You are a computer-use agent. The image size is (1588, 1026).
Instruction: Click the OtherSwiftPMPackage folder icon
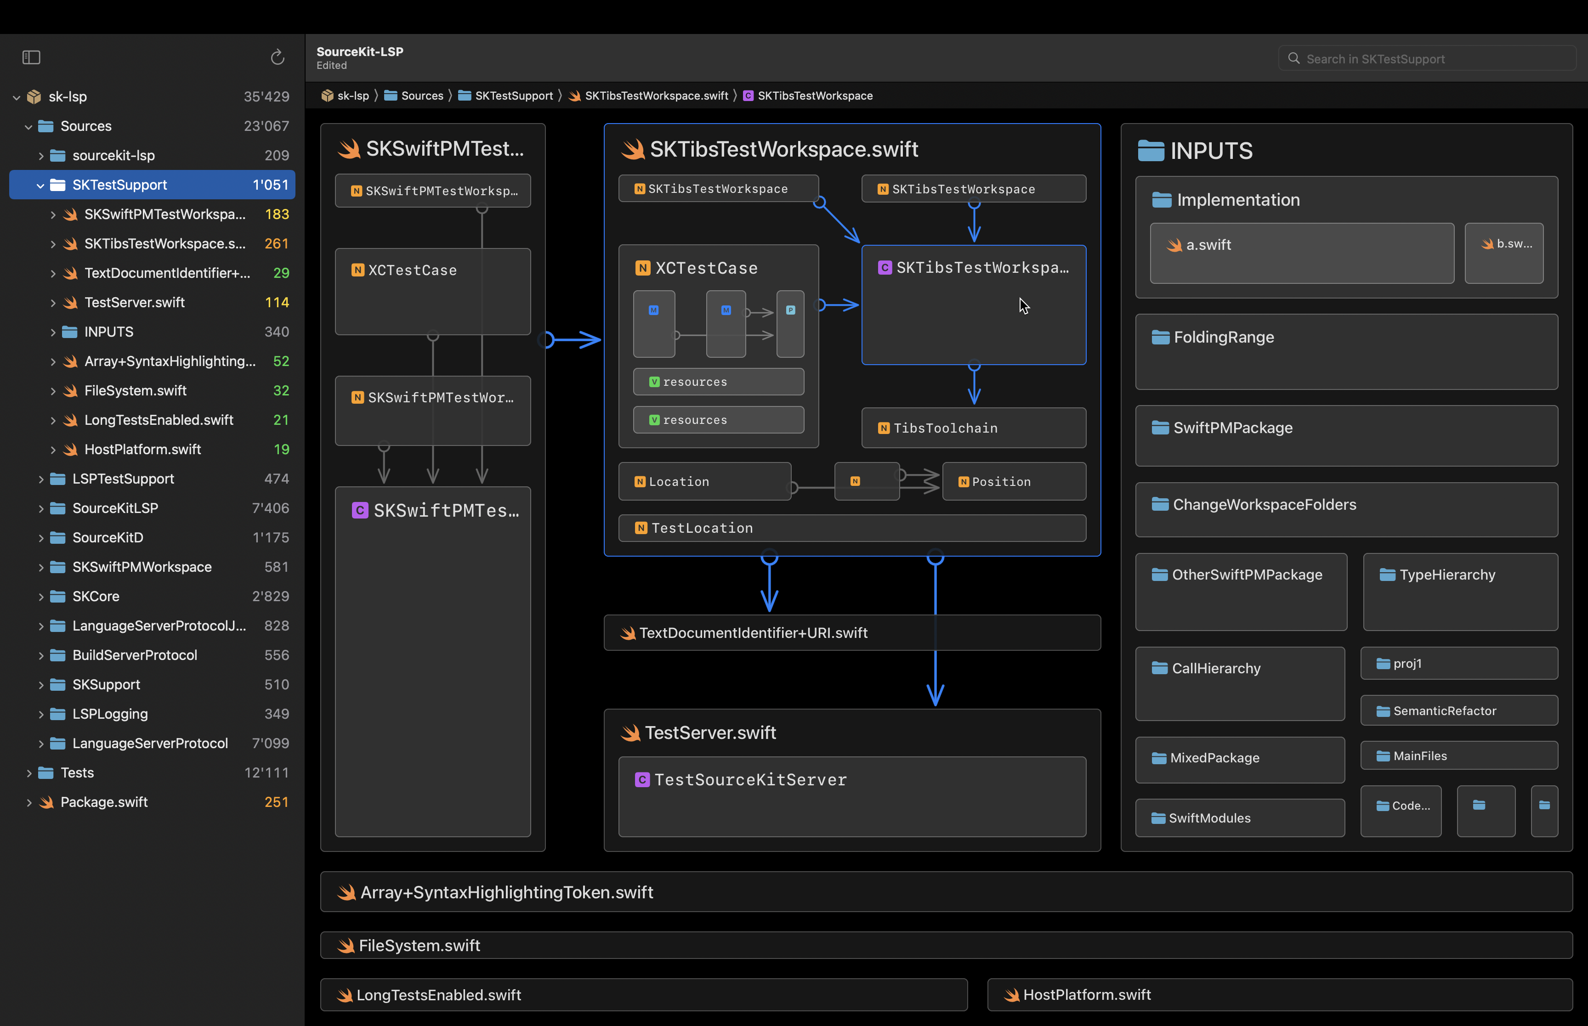[1159, 574]
